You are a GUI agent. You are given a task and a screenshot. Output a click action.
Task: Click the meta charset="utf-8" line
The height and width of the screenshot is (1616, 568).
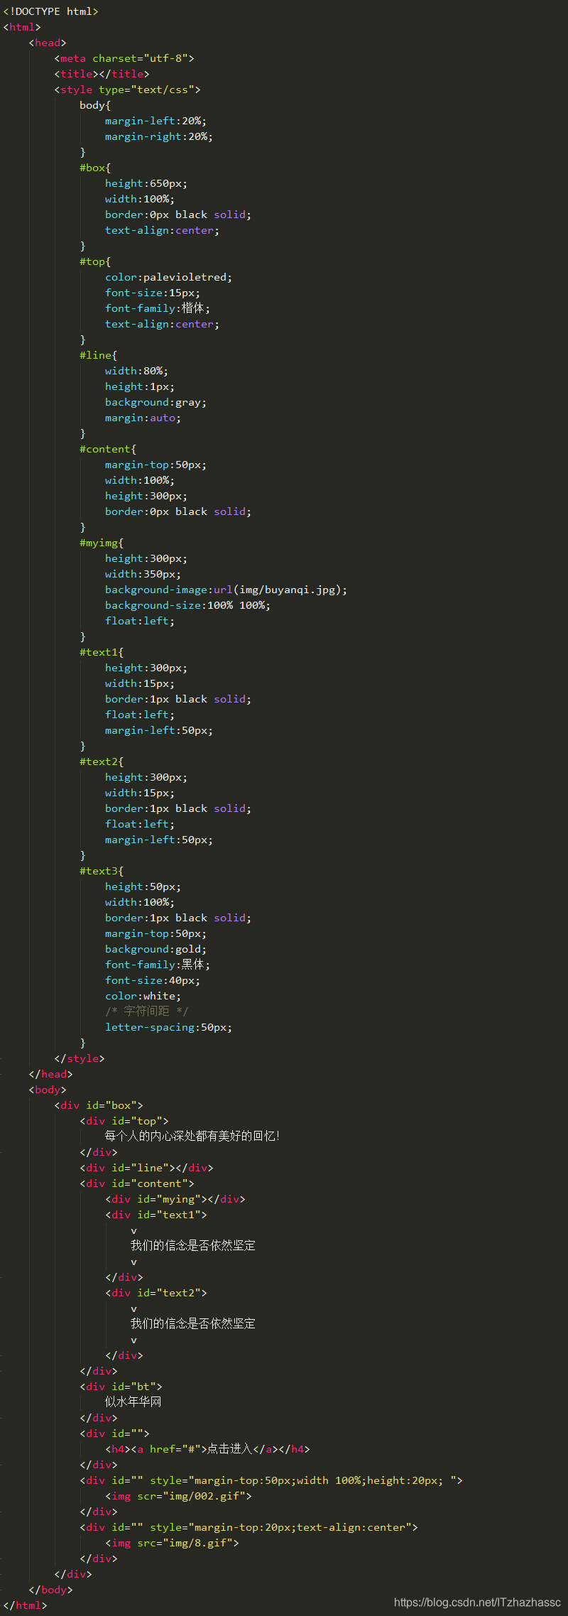click(124, 58)
